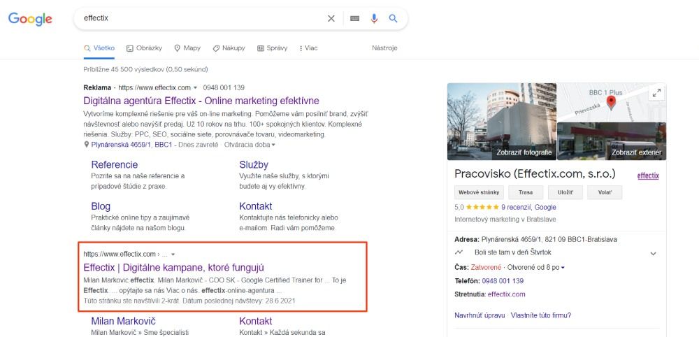Clear the search box with the X icon
699x337 pixels.
tap(331, 18)
